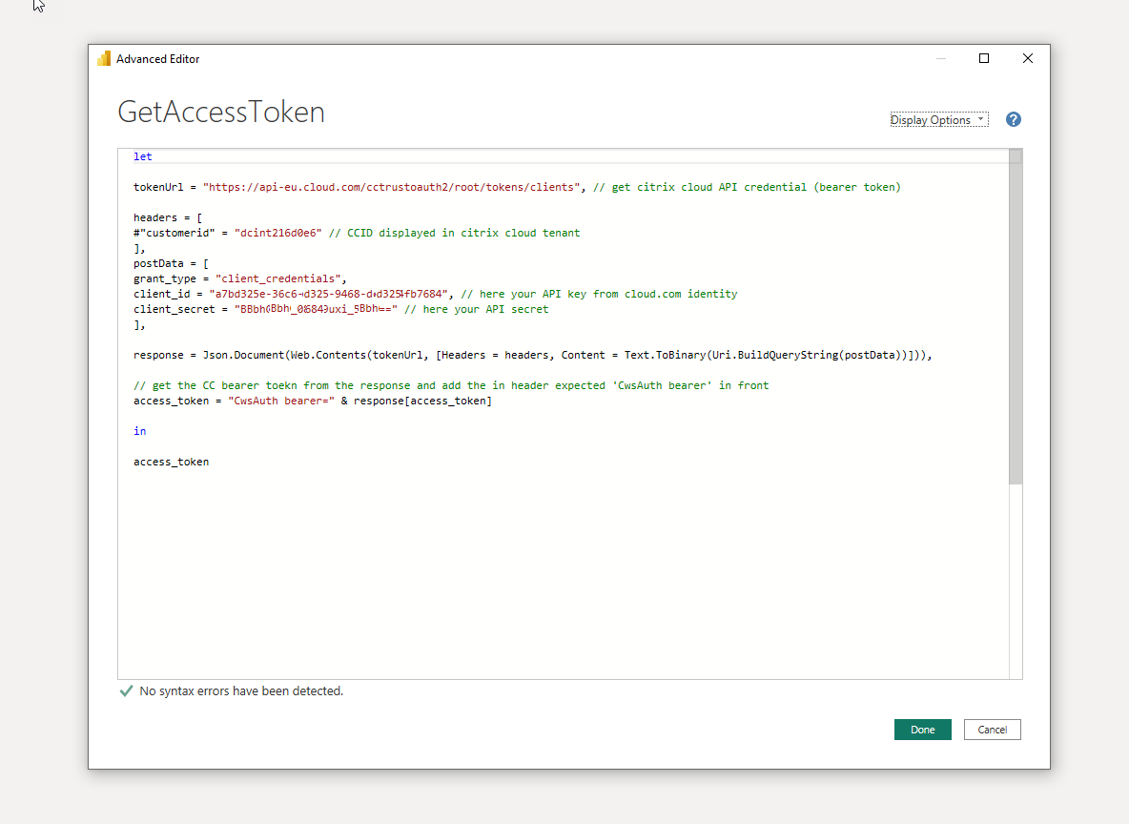The image size is (1129, 824).
Task: Click the Done button
Action: coord(922,730)
